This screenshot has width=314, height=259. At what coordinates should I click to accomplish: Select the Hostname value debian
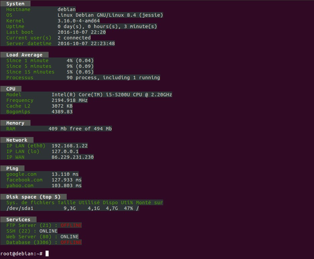67,9
